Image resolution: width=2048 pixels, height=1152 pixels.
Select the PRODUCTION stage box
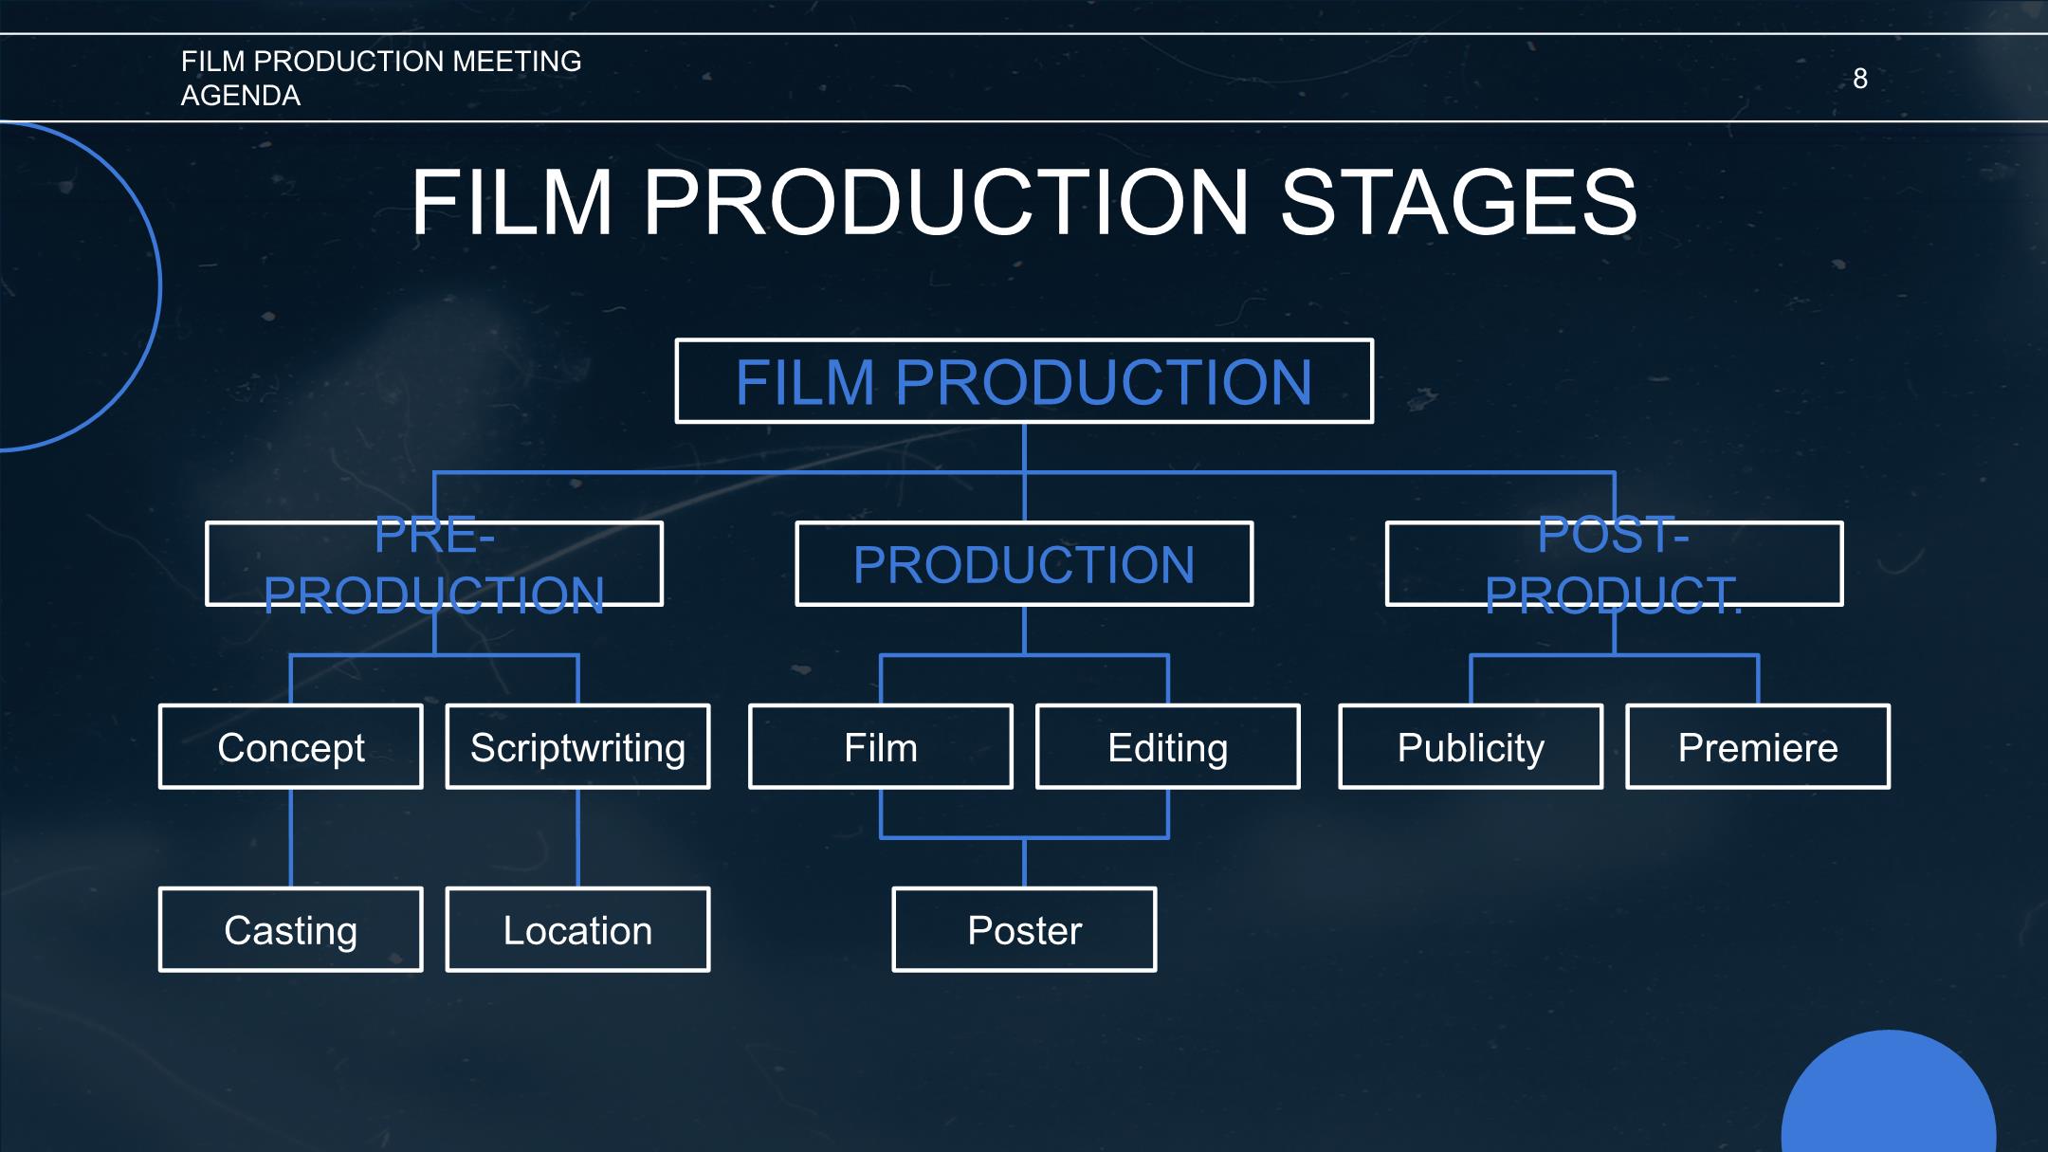1024,563
